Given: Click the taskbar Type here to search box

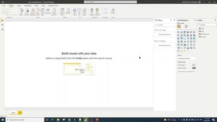Looking at the screenshot, I should click(x=25, y=120).
